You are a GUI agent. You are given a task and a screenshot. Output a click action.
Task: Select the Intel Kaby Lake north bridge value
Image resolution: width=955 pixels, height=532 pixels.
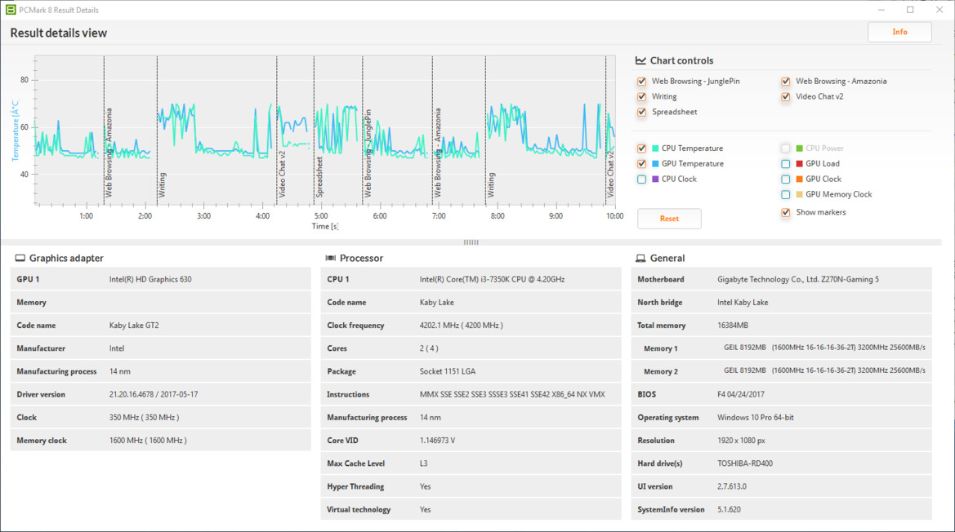coord(743,303)
